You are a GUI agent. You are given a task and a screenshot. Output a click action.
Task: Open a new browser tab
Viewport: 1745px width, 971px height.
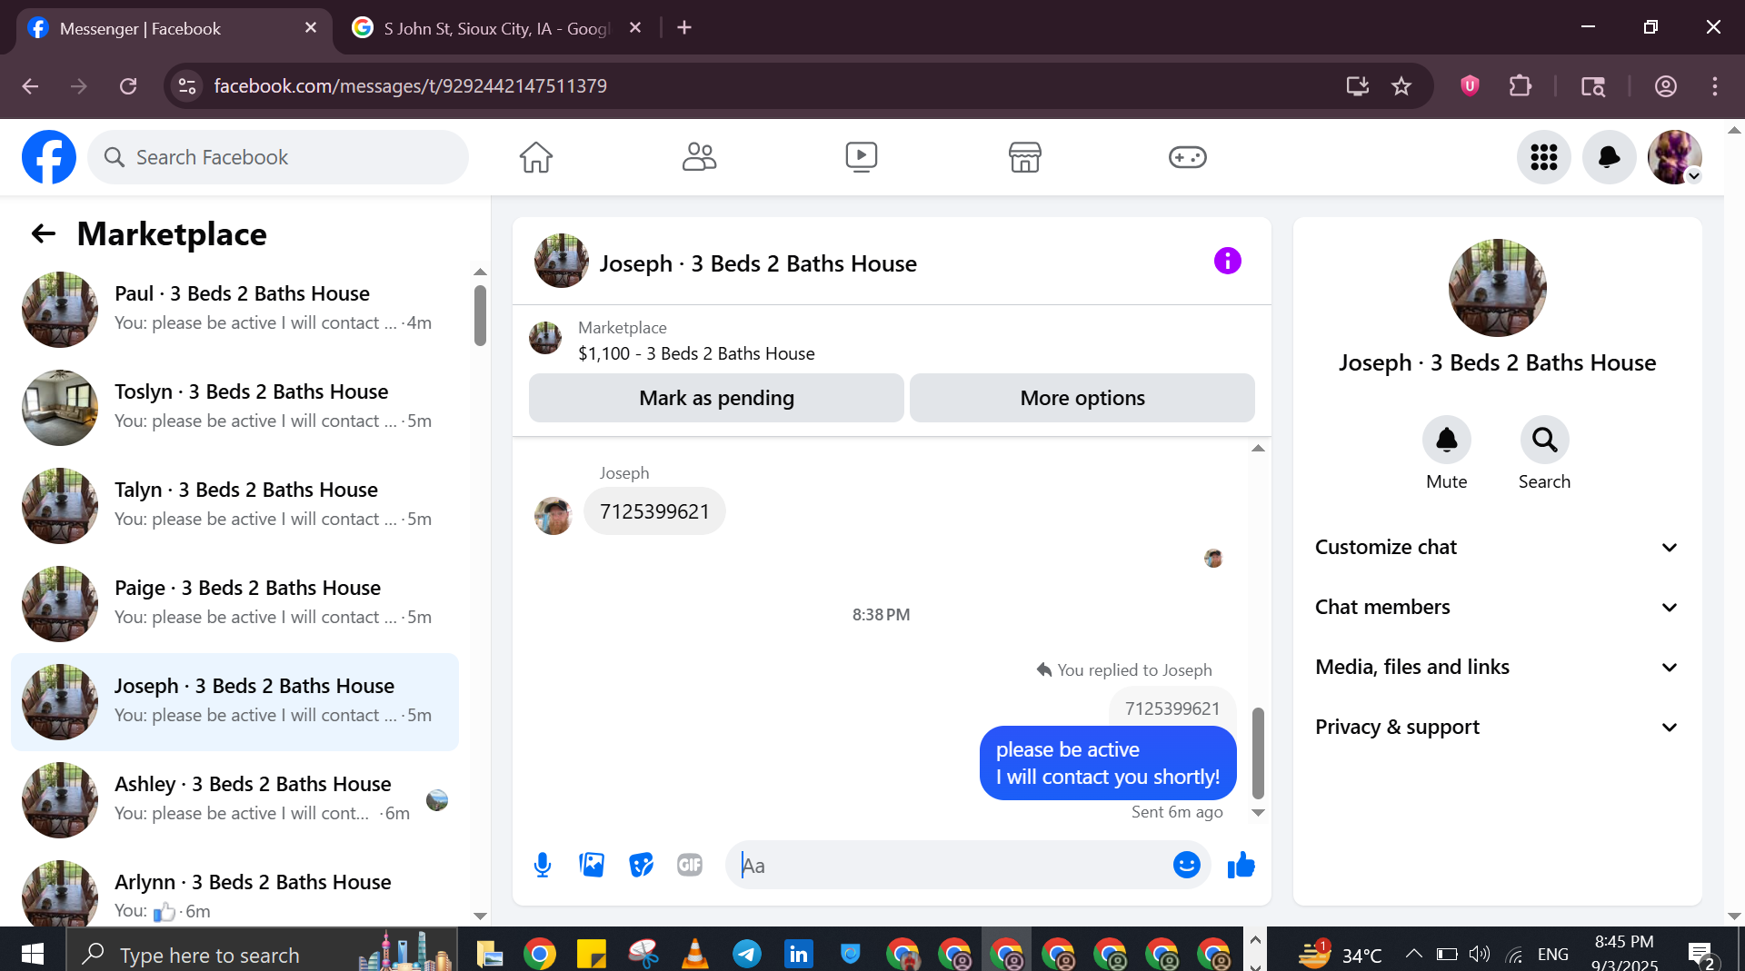(x=684, y=28)
